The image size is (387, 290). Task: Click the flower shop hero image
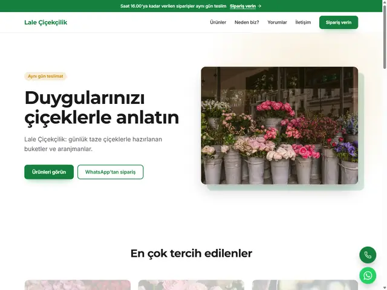tap(279, 126)
